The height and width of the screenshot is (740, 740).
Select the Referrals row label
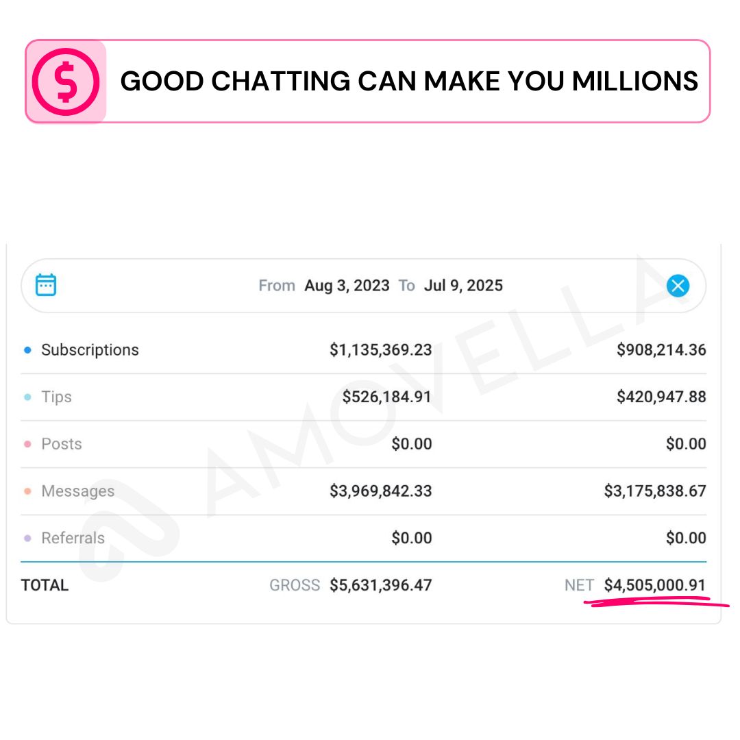(x=73, y=539)
